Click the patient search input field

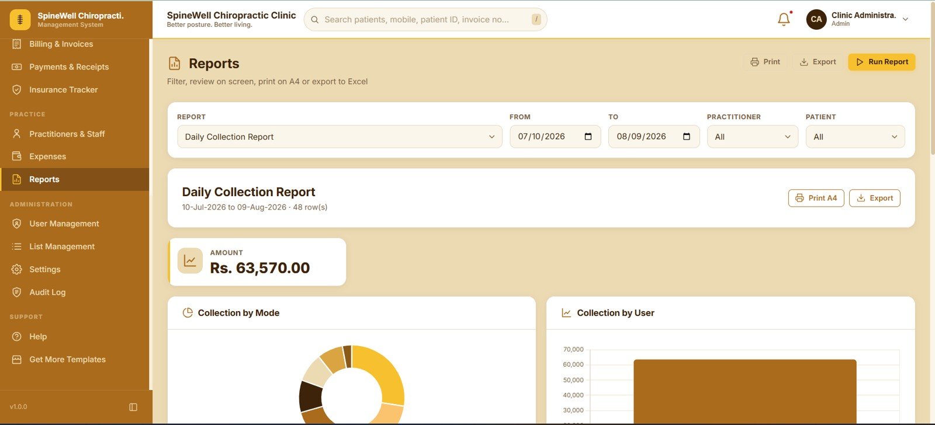[x=425, y=19]
